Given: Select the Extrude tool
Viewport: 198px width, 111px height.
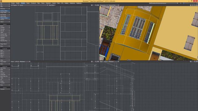Looking at the screenshot, I should (x=5, y=31).
